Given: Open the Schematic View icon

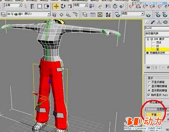Looking at the screenshot, I should coord(100,15).
